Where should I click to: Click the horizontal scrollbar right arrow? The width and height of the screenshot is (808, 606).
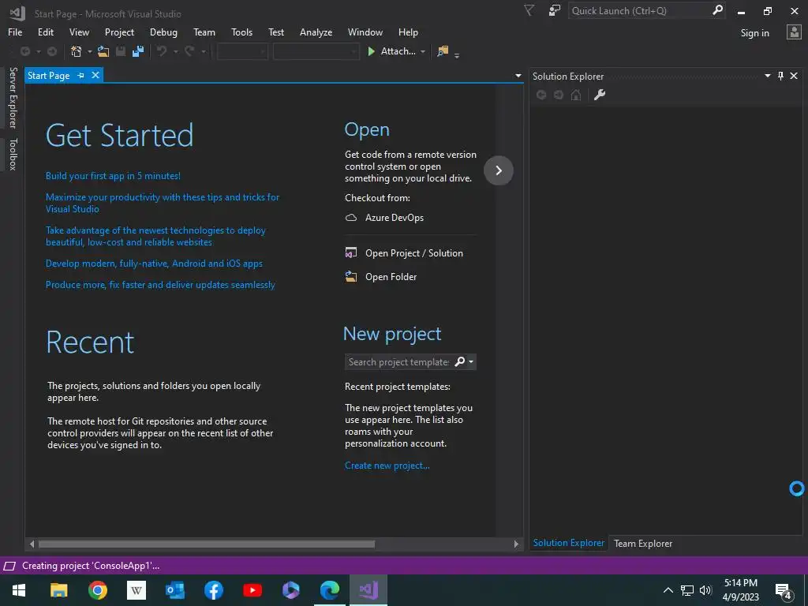516,544
